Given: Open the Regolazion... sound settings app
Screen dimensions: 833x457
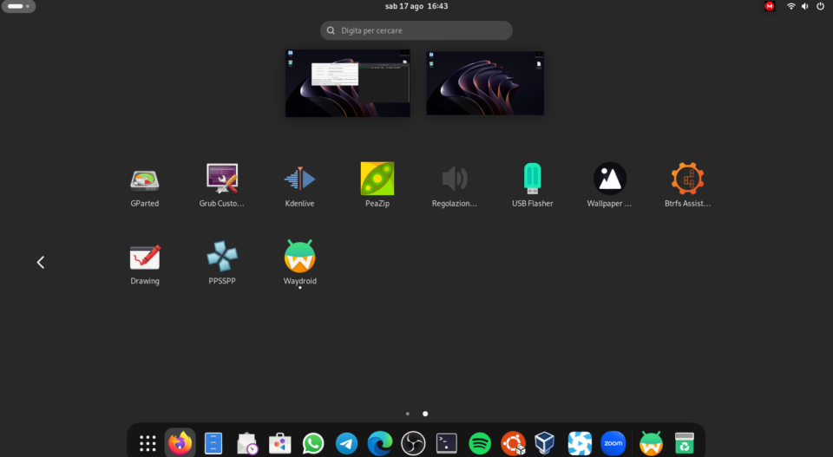Looking at the screenshot, I should tap(455, 179).
